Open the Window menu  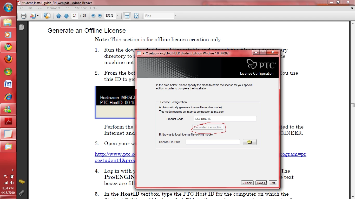coord(81,8)
